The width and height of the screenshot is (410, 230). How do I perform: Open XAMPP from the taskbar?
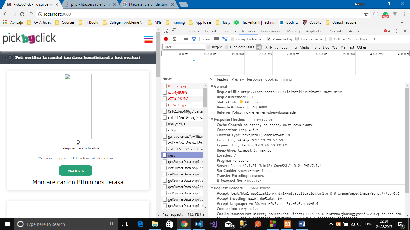tap(287, 224)
